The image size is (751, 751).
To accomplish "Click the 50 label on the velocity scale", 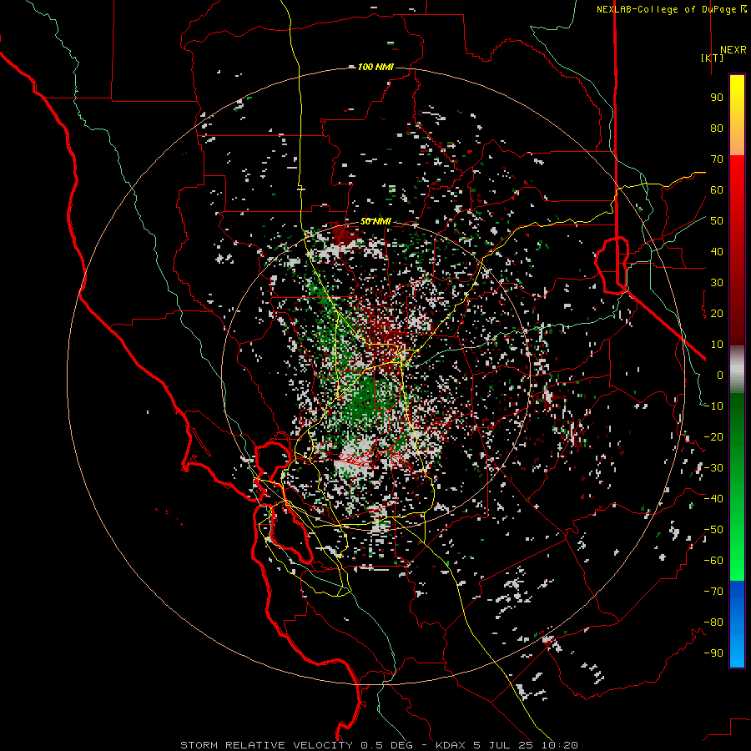I will [717, 221].
